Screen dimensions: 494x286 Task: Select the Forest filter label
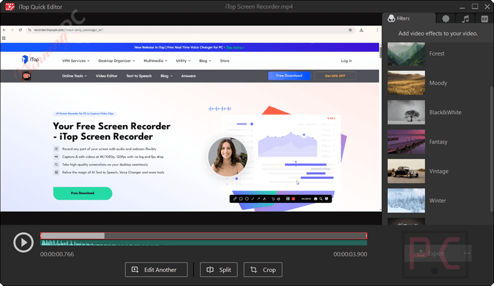pyautogui.click(x=437, y=54)
